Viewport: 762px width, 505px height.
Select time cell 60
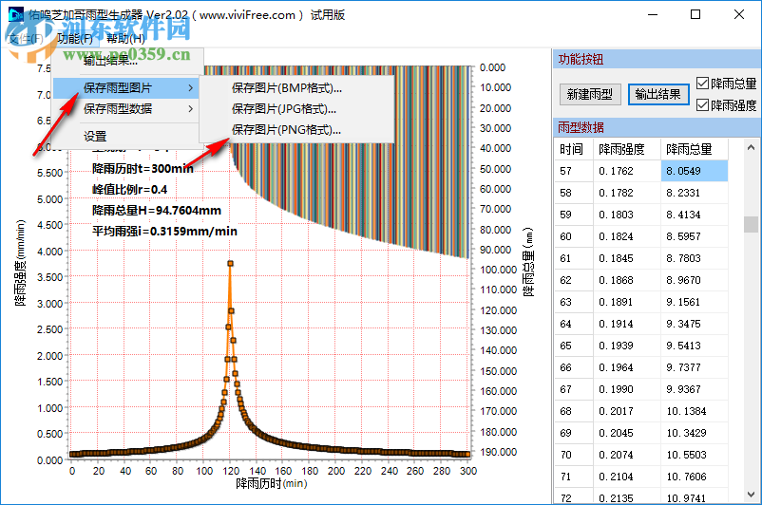(x=574, y=236)
